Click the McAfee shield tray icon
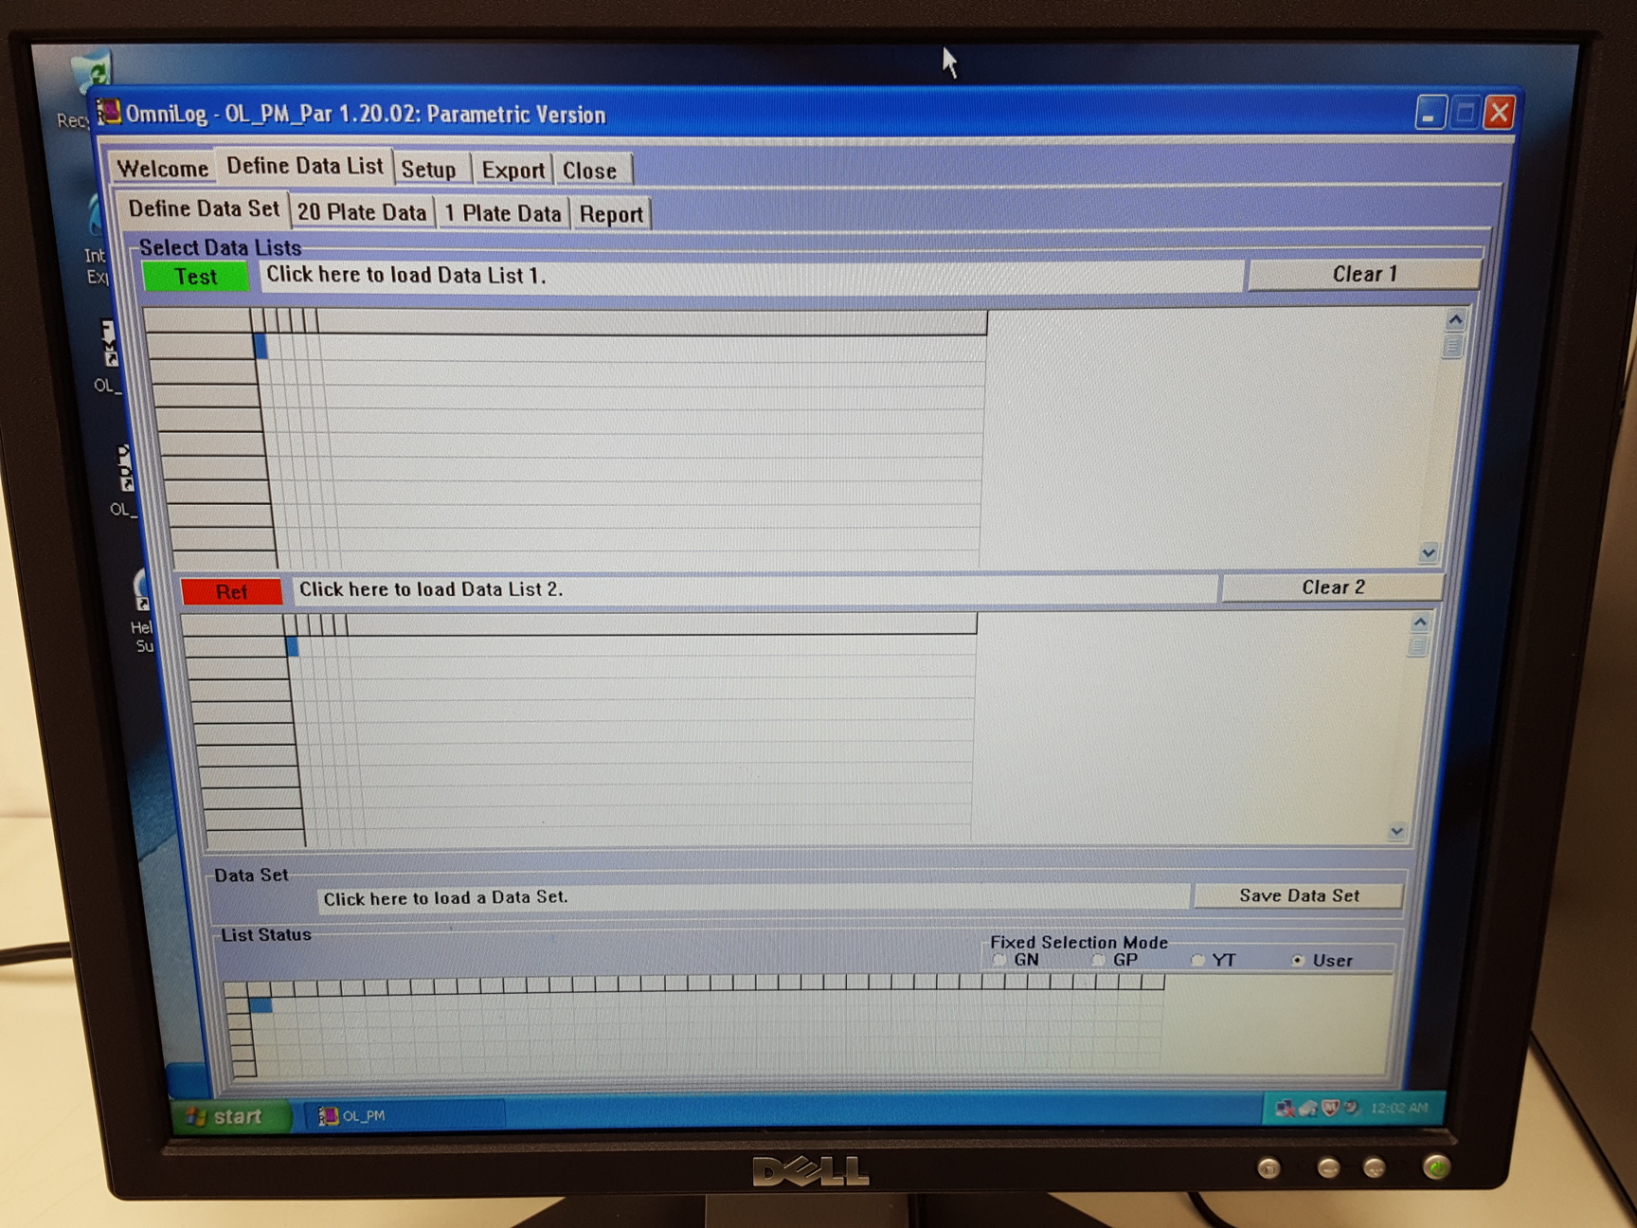 click(x=1330, y=1108)
